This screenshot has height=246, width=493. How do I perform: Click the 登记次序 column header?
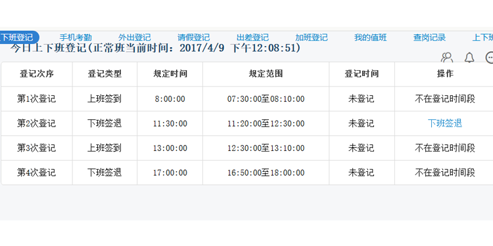[x=37, y=74]
